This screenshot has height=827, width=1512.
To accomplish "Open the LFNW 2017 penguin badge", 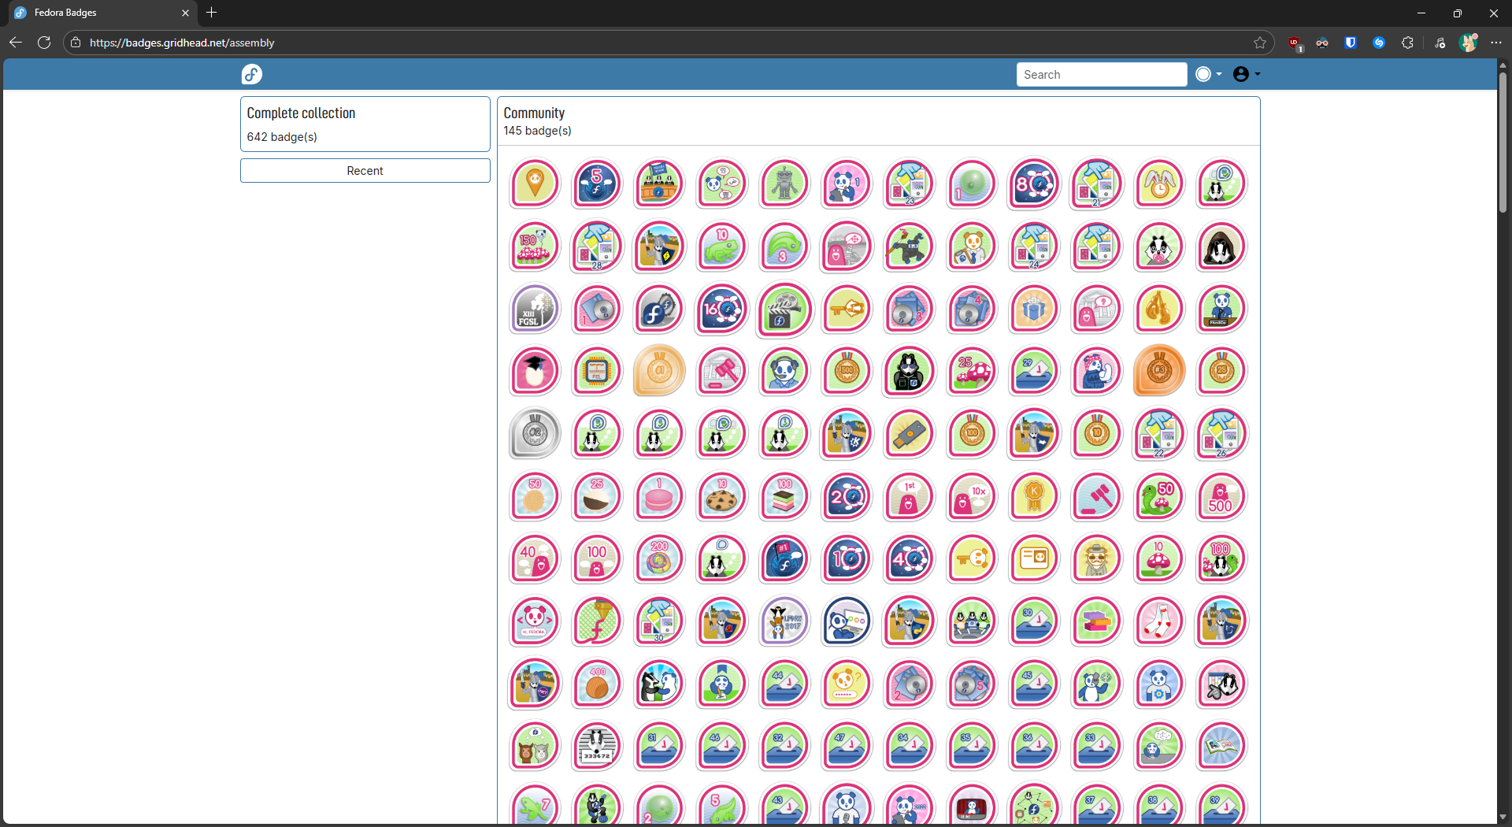I will (784, 621).
